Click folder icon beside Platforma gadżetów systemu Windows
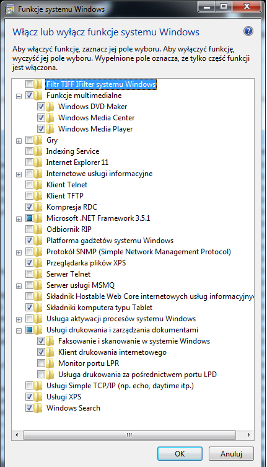This screenshot has height=467, width=267. point(38,241)
